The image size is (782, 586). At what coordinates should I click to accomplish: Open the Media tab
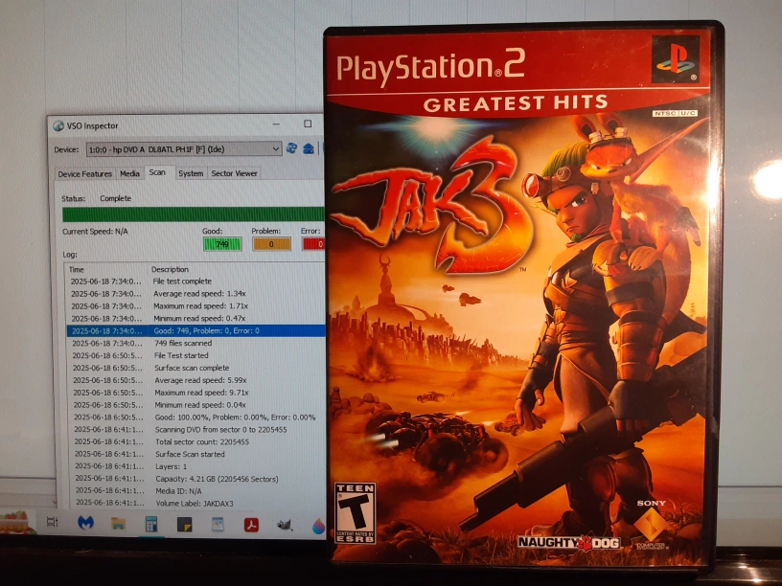[129, 173]
